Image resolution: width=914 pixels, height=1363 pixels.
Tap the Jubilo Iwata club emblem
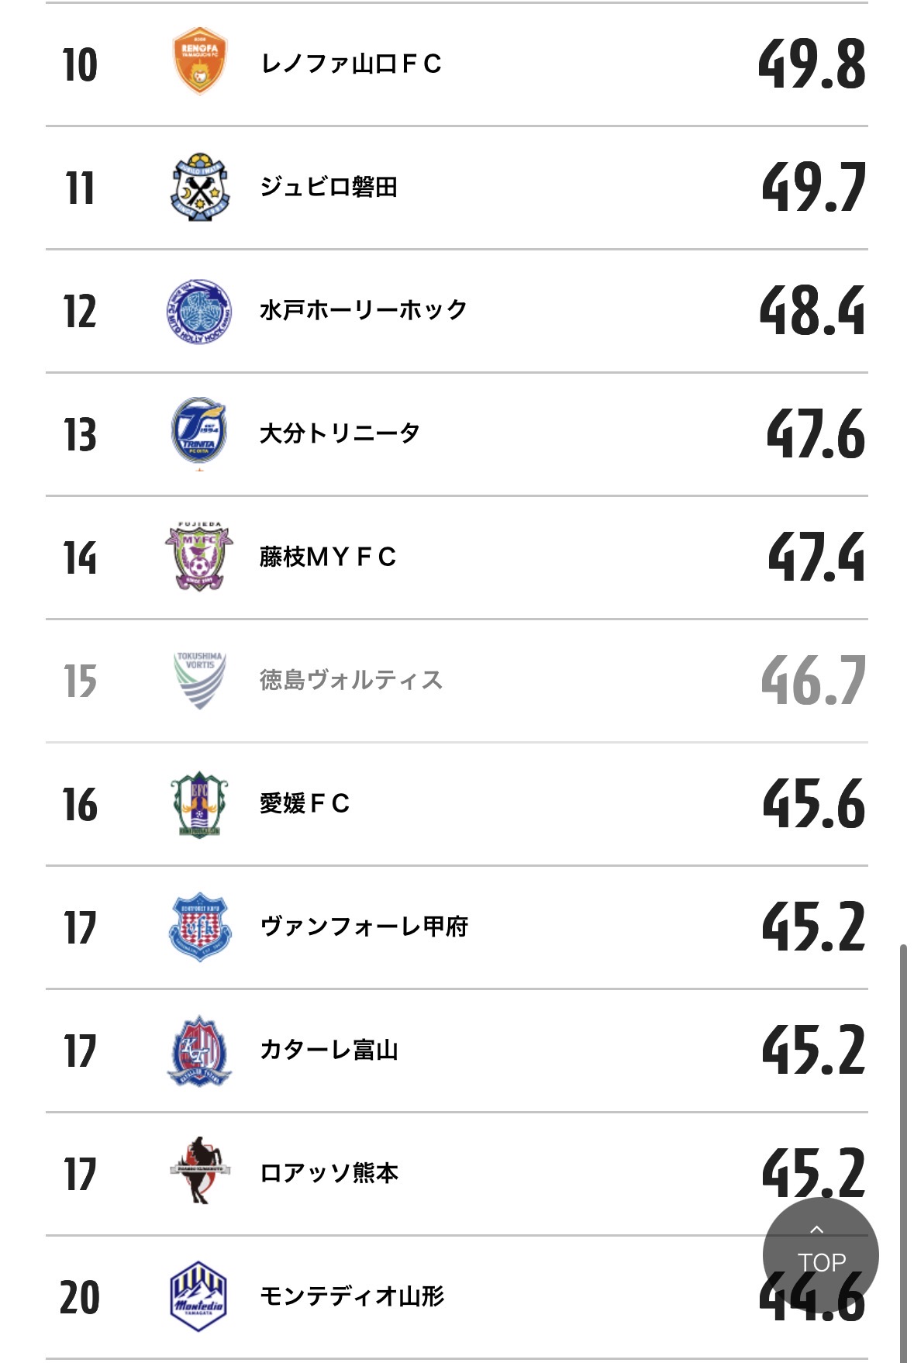[x=200, y=187]
